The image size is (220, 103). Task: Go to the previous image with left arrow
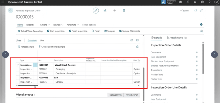click(5, 54)
